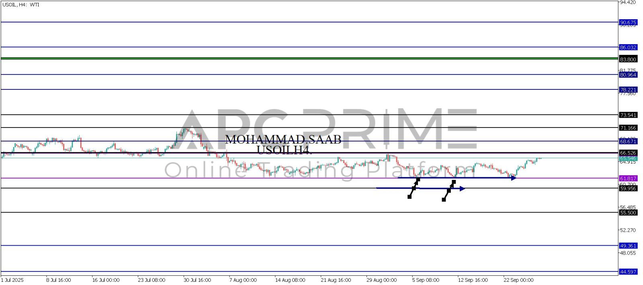
Task: Click the 44.597 bottom price label
Action: pos(628,272)
